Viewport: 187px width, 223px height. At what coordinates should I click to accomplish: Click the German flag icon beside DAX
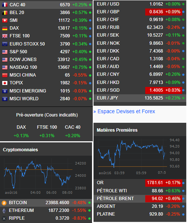coord(5,28)
